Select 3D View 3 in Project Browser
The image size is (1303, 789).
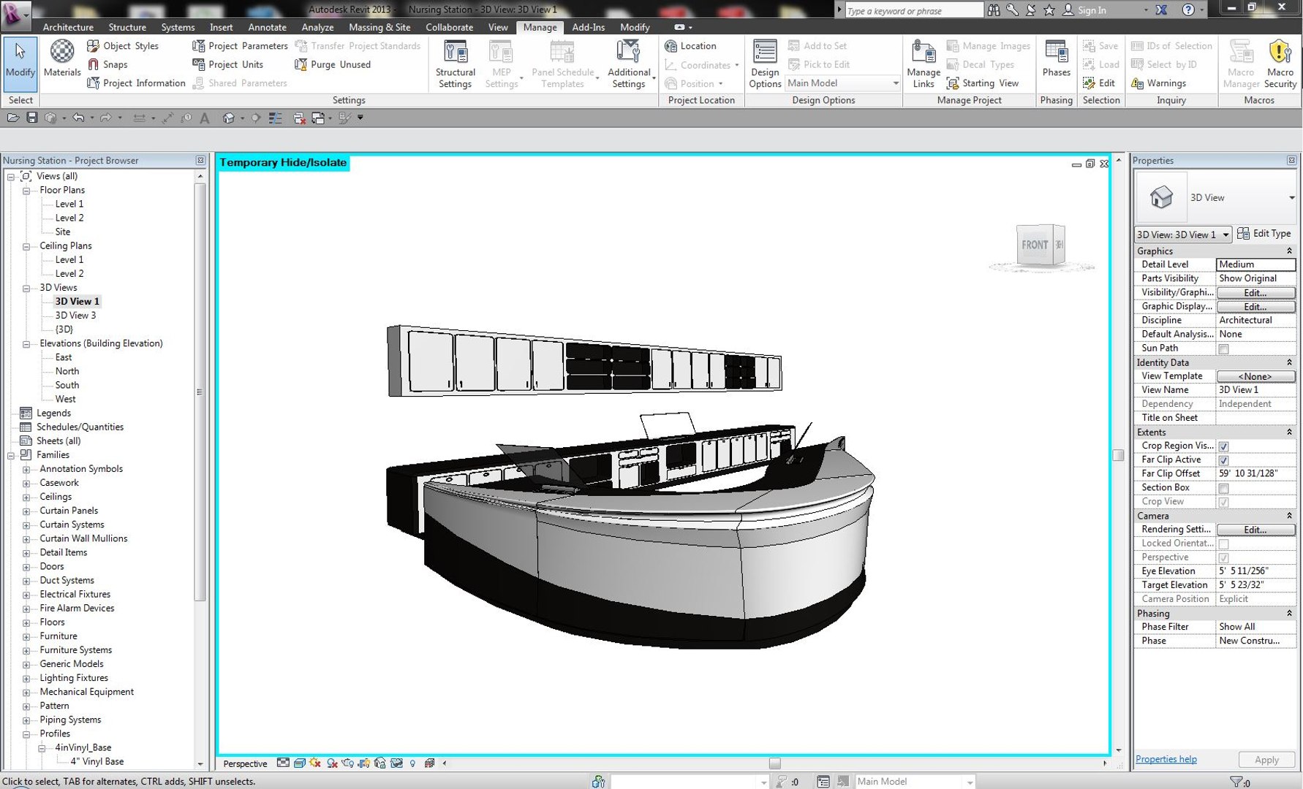tap(75, 316)
